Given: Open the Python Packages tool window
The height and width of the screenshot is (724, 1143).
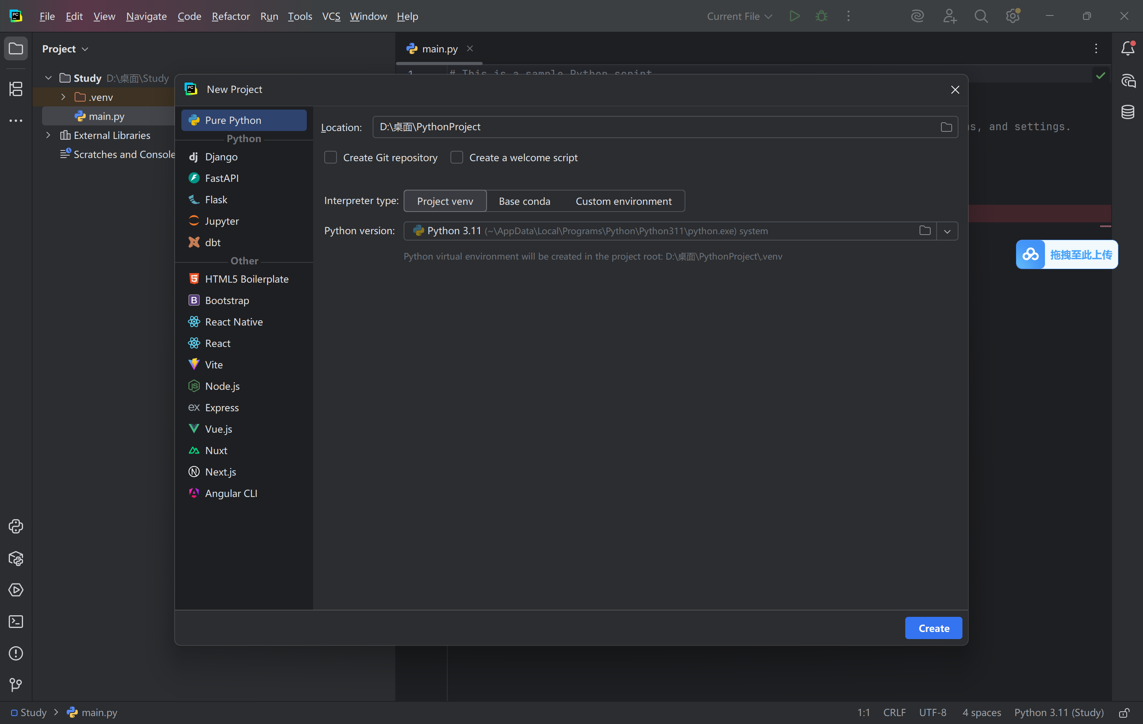Looking at the screenshot, I should (15, 558).
